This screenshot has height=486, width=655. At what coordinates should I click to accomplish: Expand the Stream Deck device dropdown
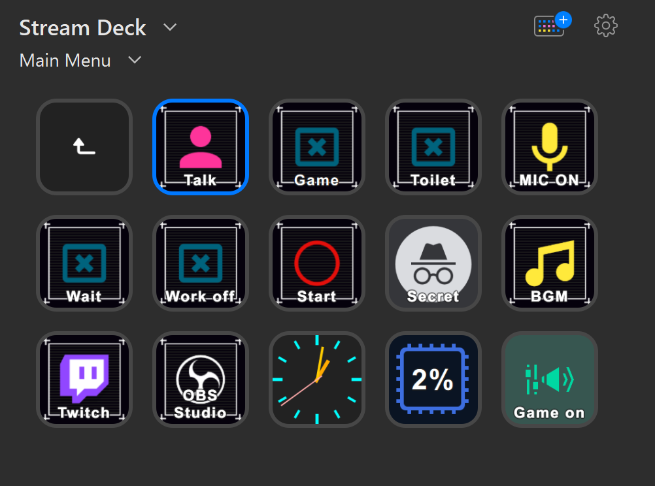[x=170, y=27]
